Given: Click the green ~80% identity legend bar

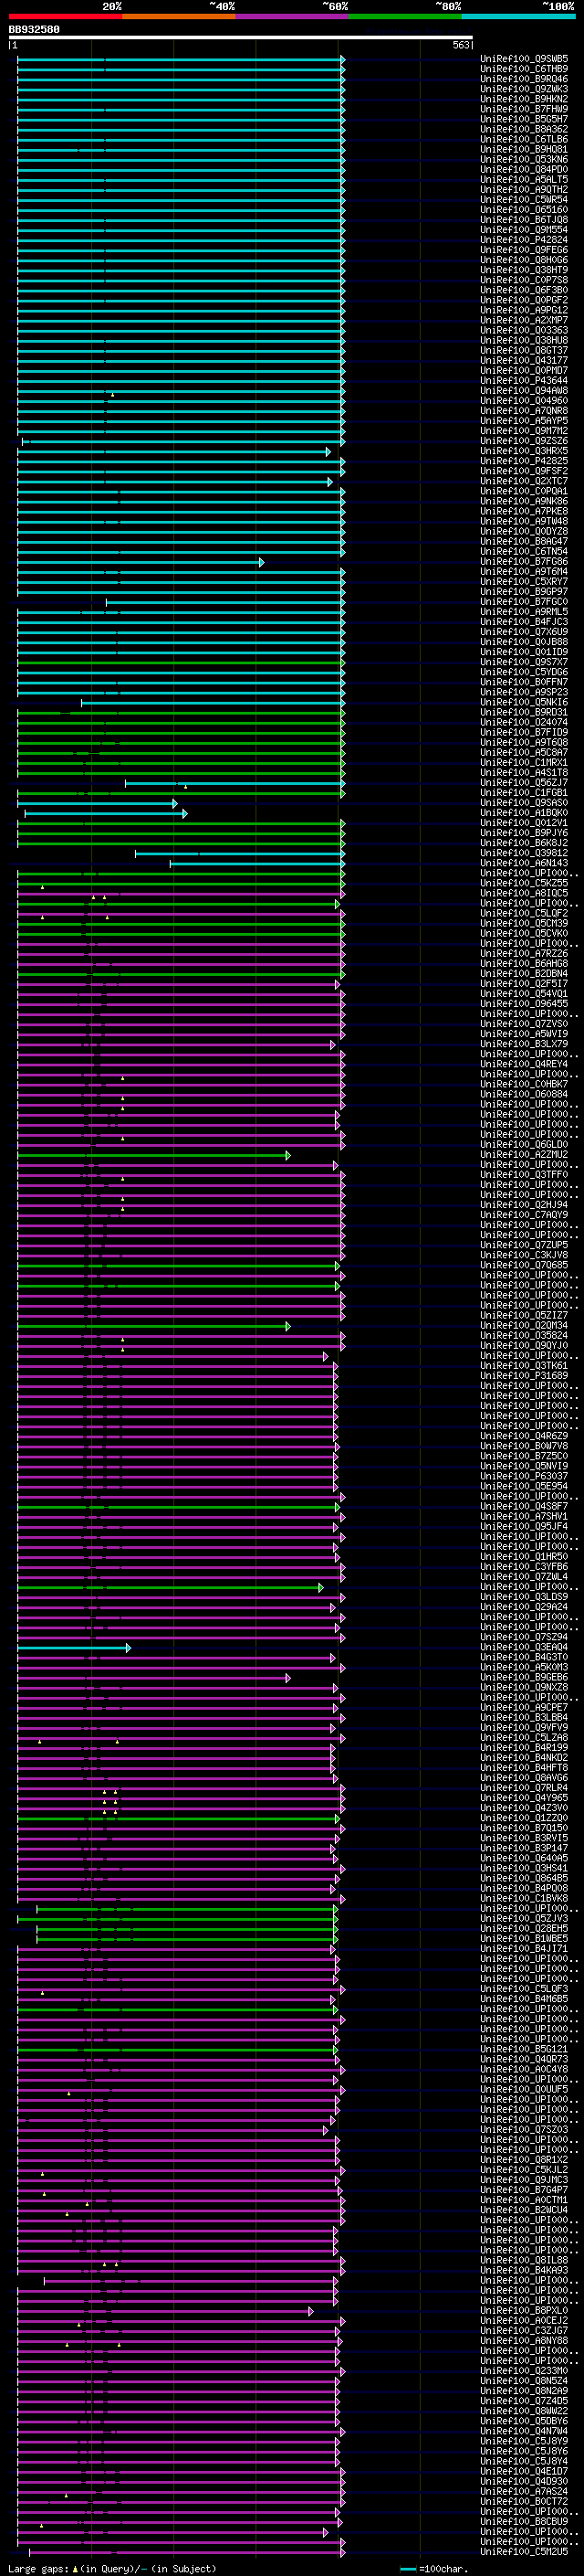Looking at the screenshot, I should click(405, 16).
